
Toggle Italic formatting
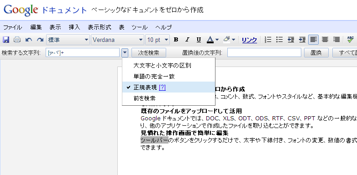pyautogui.click(x=187, y=40)
